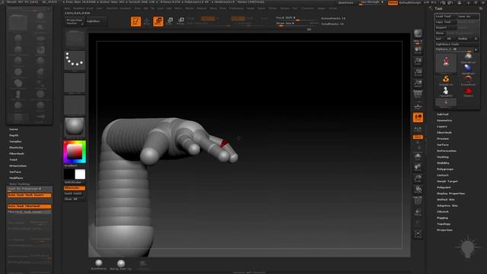Adjust the Mask By Polygroups slider
This screenshot has width=487, height=274.
(30, 189)
